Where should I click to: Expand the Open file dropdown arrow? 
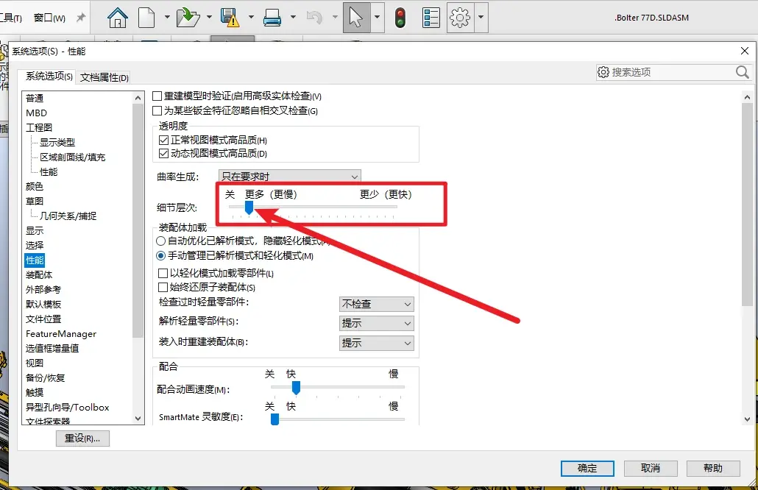coord(209,18)
